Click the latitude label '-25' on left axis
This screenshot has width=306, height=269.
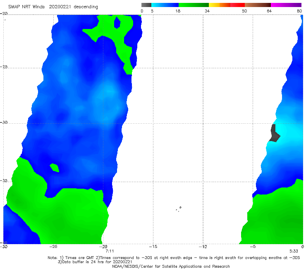[4, 67]
